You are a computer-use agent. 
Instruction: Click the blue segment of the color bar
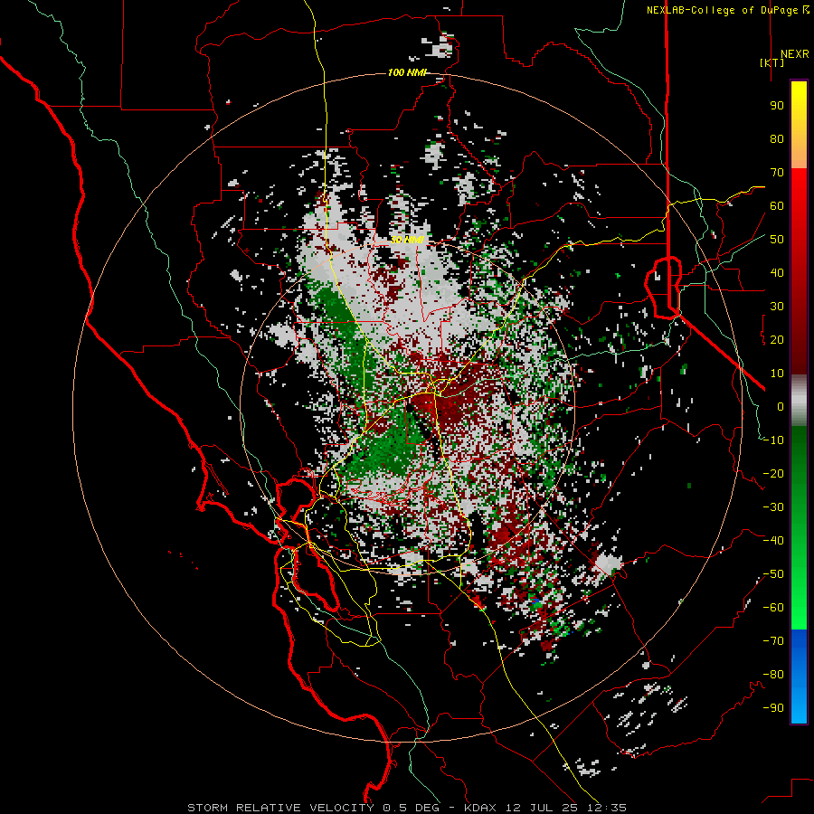point(799,677)
